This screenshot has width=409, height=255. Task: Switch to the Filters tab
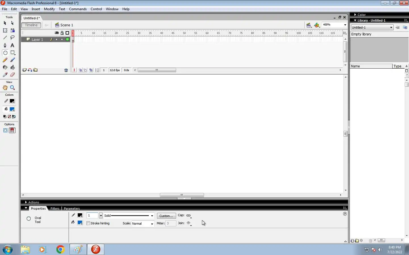click(x=55, y=209)
